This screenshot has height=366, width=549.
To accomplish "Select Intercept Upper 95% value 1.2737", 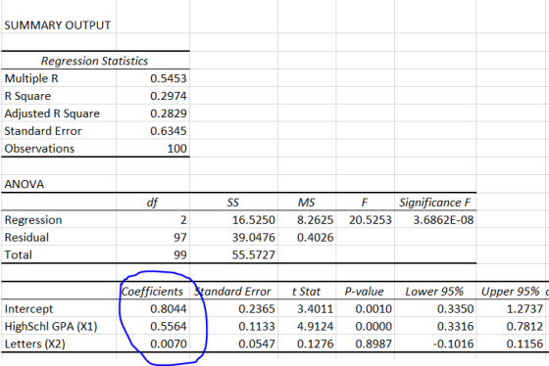I will pos(524,308).
